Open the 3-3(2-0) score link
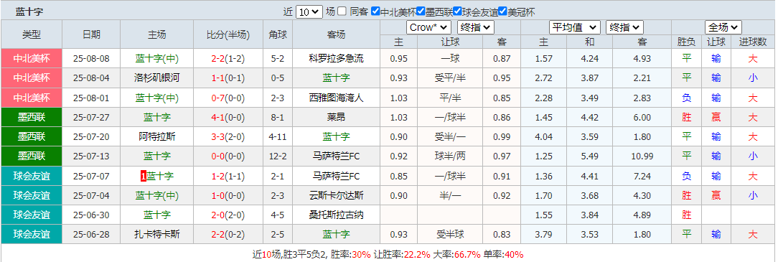The width and height of the screenshot is (778, 262). click(228, 136)
